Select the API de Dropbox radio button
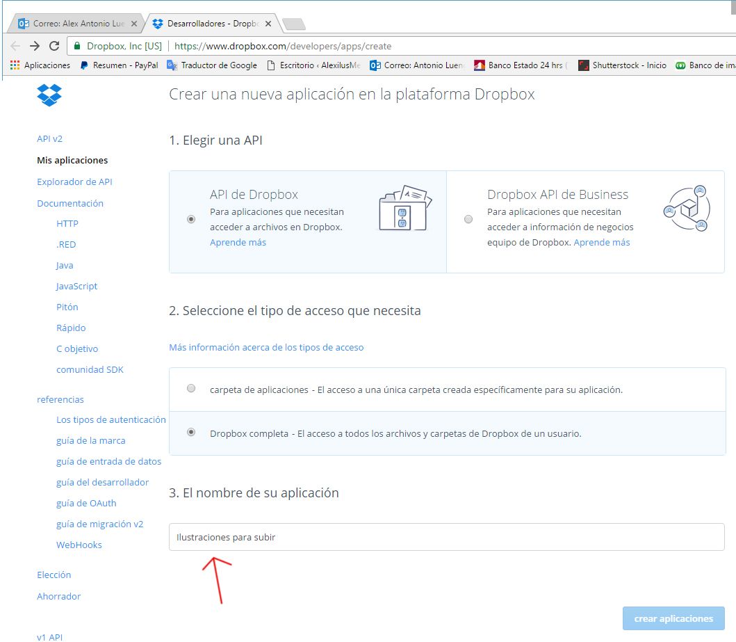This screenshot has height=642, width=736. pyautogui.click(x=191, y=219)
